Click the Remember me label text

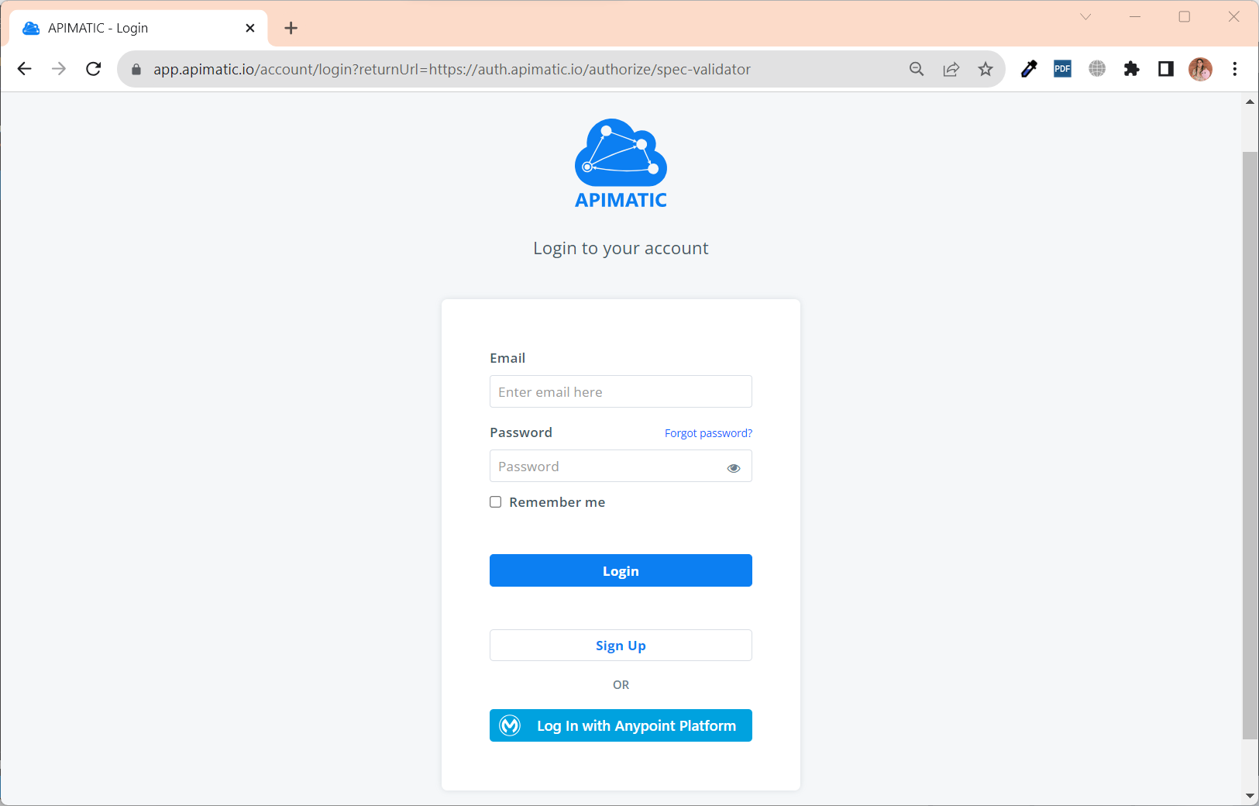tap(557, 502)
